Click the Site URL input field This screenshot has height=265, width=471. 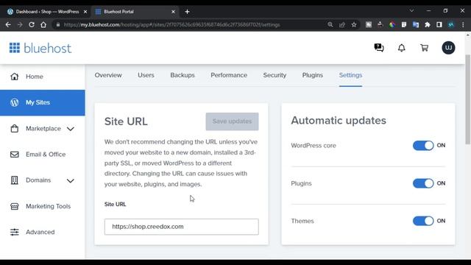point(182,227)
